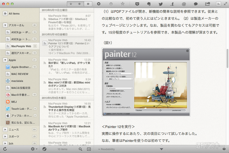Open アップル - ホッ... feed
This screenshot has height=153, width=229.
tap(20, 116)
